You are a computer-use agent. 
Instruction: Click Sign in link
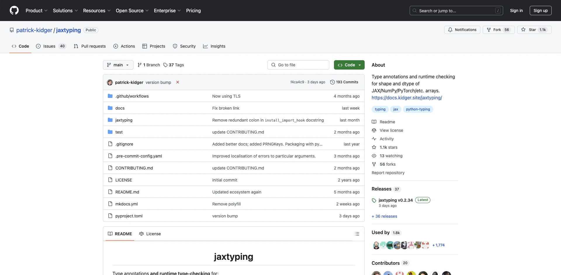coord(516,11)
